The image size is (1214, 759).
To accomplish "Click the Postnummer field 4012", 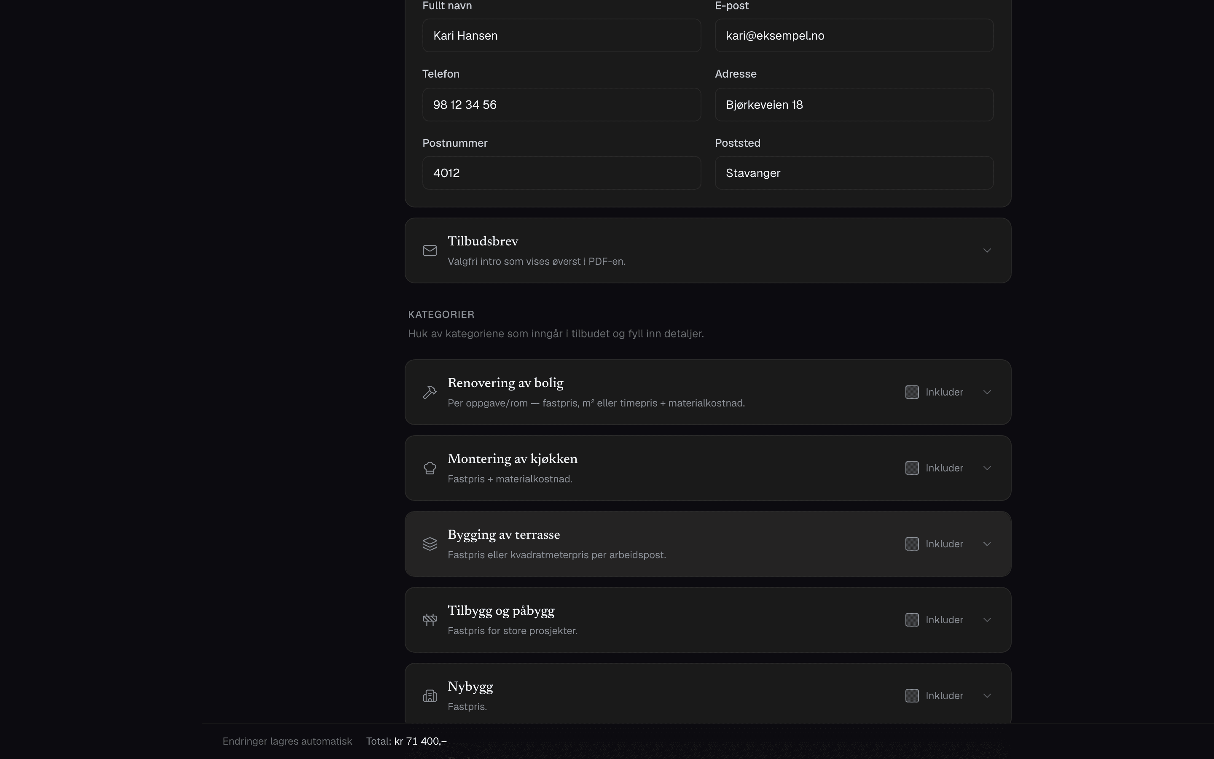I will tap(561, 173).
